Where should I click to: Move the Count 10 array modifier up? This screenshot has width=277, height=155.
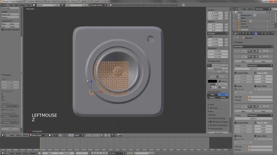point(264,56)
